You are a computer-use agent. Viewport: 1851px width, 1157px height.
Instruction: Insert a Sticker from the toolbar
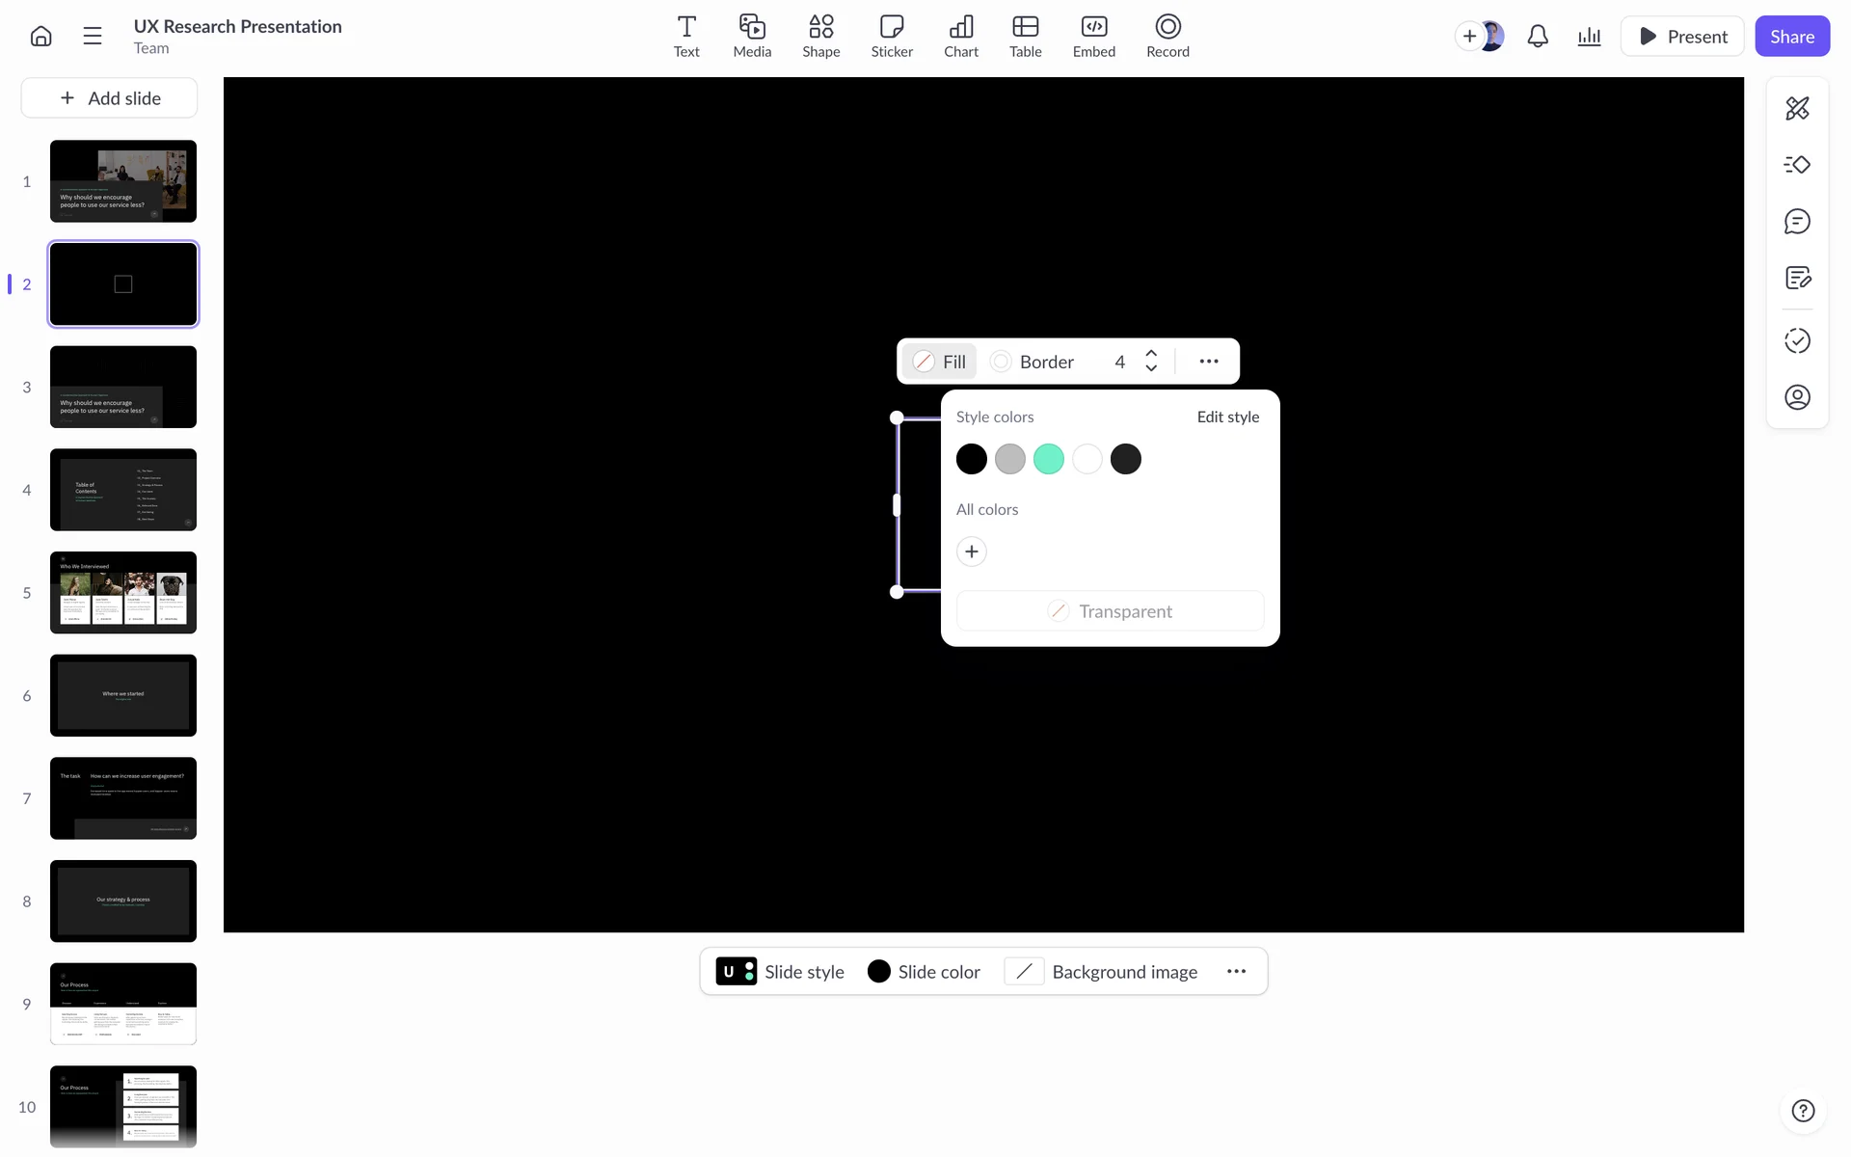coord(892,37)
